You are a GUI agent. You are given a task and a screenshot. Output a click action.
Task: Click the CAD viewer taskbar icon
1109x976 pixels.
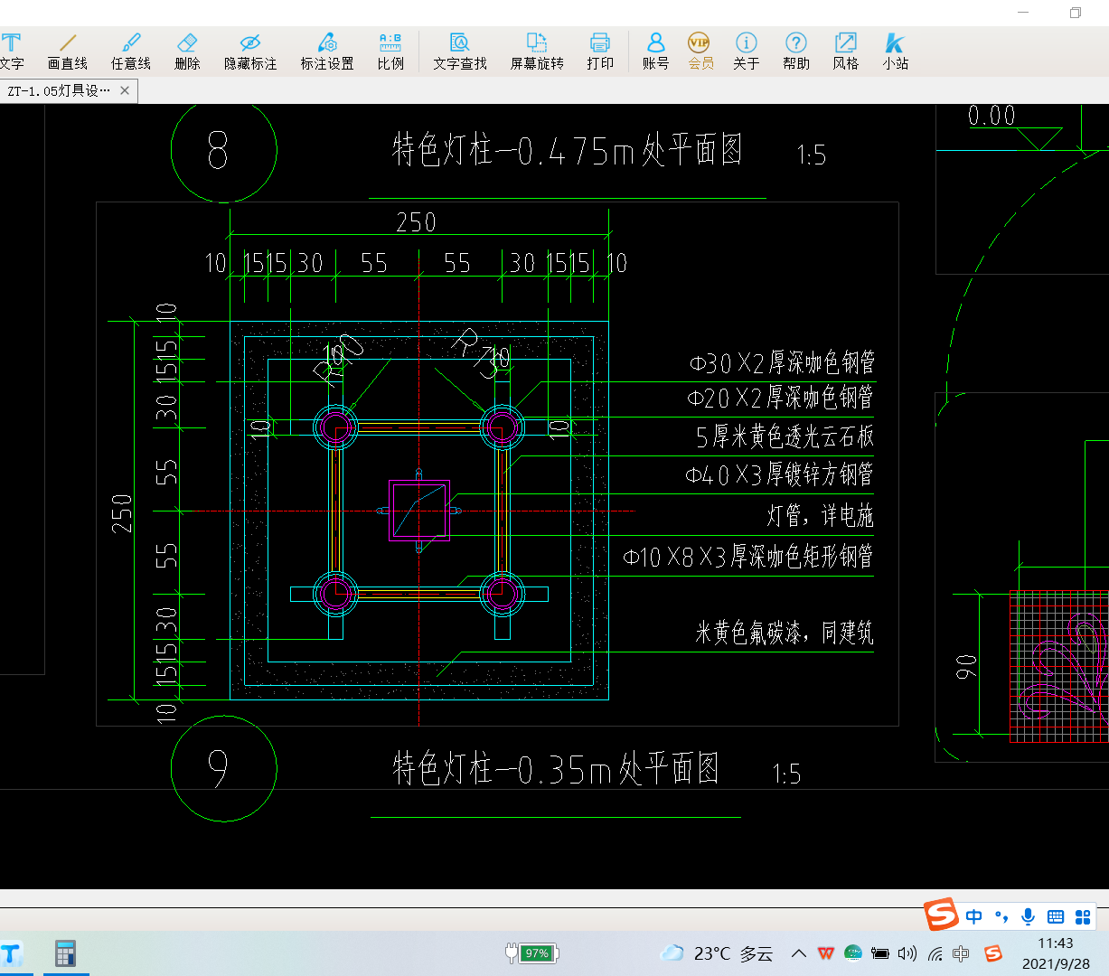point(11,953)
